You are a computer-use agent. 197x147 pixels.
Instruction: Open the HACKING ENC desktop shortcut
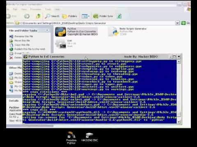(x=89, y=137)
